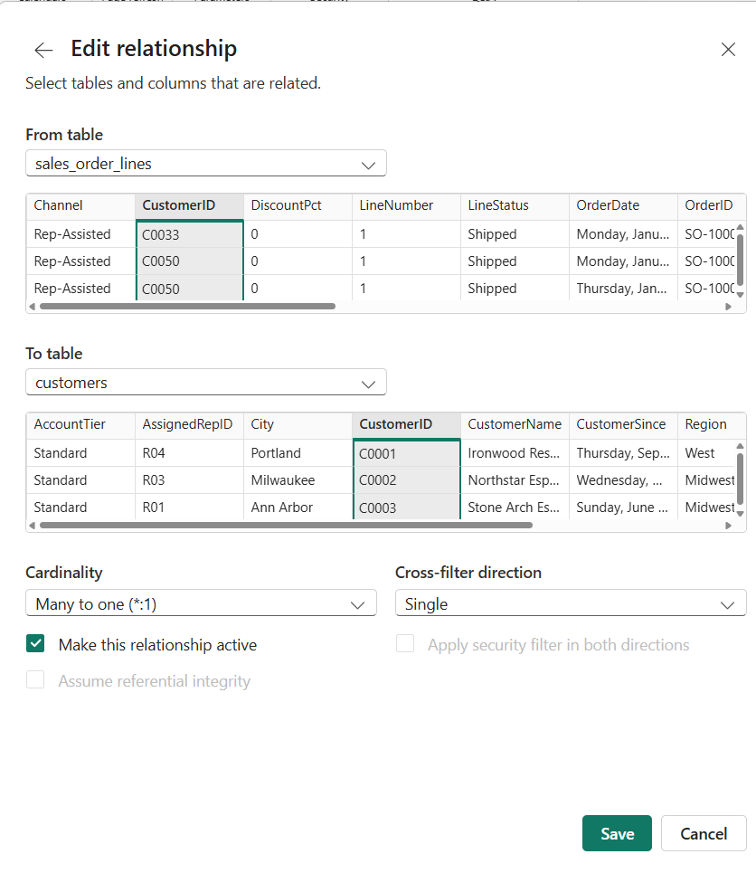Image resolution: width=756 pixels, height=873 pixels.
Task: Click the C0003 cell in customers
Action: (406, 508)
